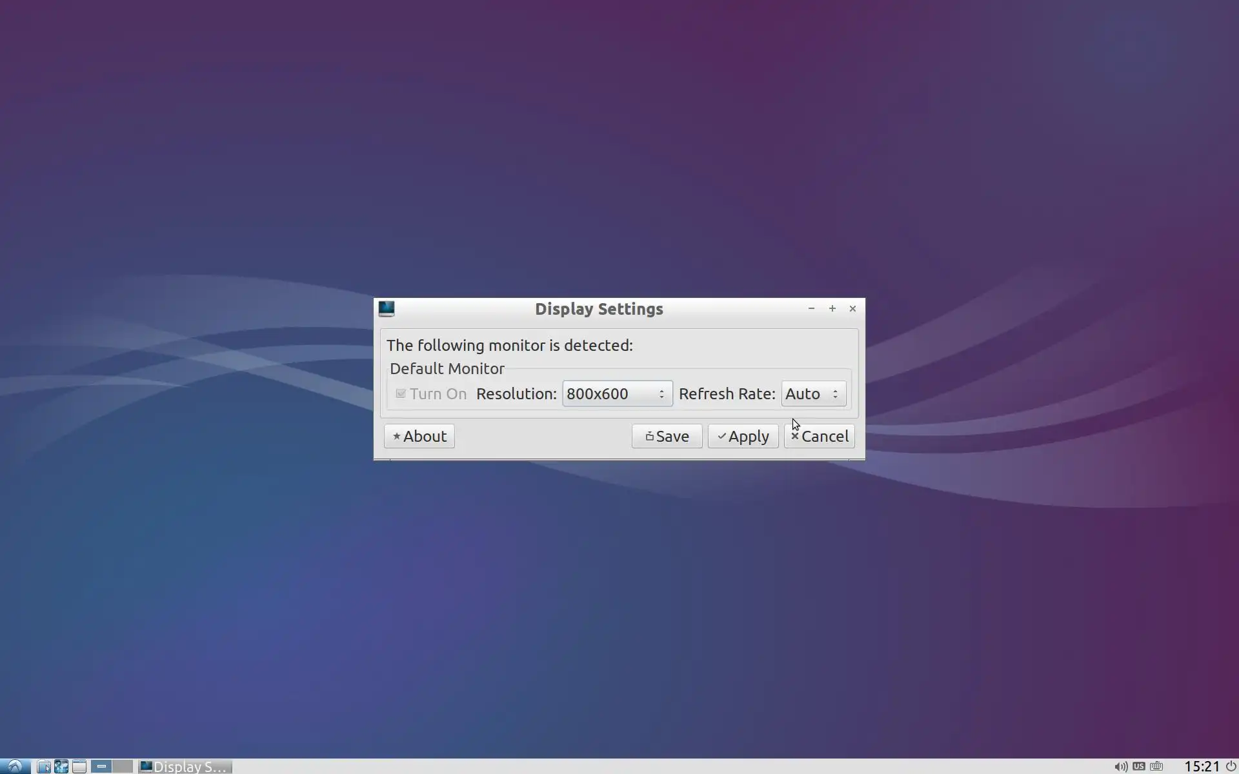This screenshot has height=774, width=1239.
Task: Switch to the second workspace in pager
Action: pyautogui.click(x=123, y=766)
